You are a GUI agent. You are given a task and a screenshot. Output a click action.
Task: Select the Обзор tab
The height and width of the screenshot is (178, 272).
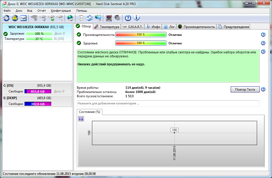[x=83, y=26]
